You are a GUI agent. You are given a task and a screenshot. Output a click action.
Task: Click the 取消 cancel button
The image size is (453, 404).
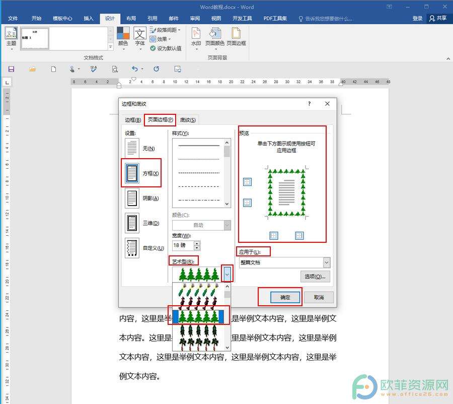tap(319, 297)
